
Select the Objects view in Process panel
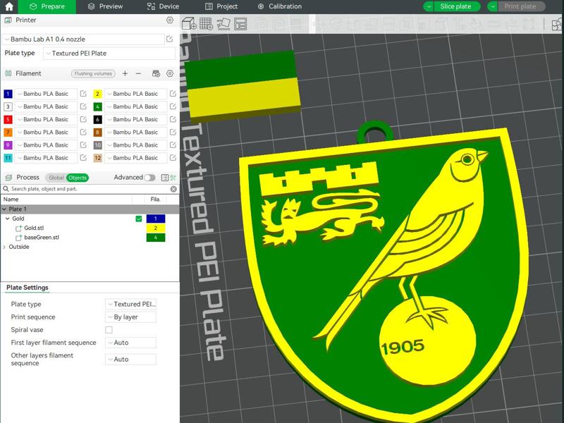coord(78,178)
